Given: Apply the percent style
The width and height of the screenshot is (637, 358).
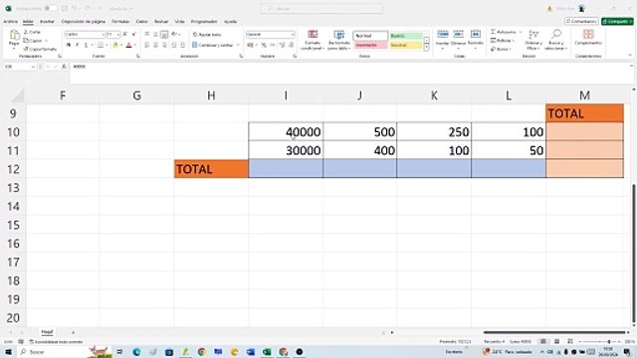Looking at the screenshot, I should (x=264, y=45).
